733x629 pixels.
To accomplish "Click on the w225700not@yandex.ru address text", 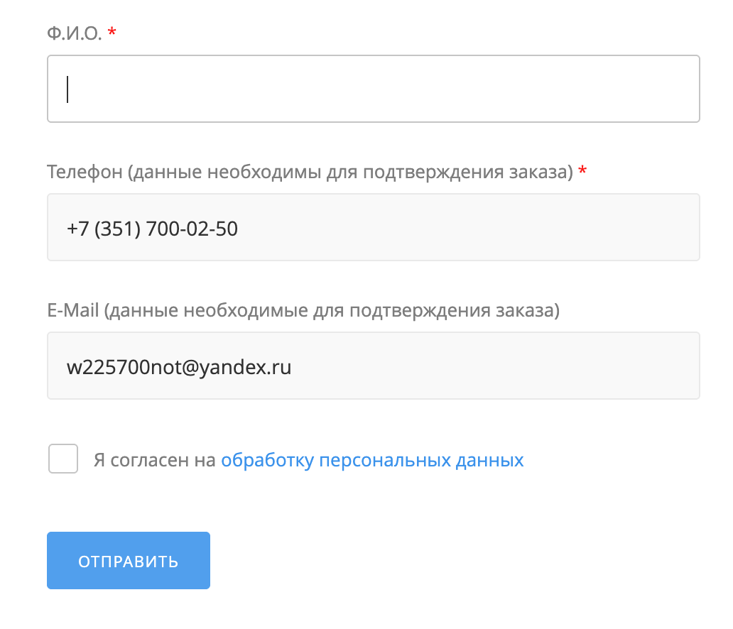I will (179, 367).
